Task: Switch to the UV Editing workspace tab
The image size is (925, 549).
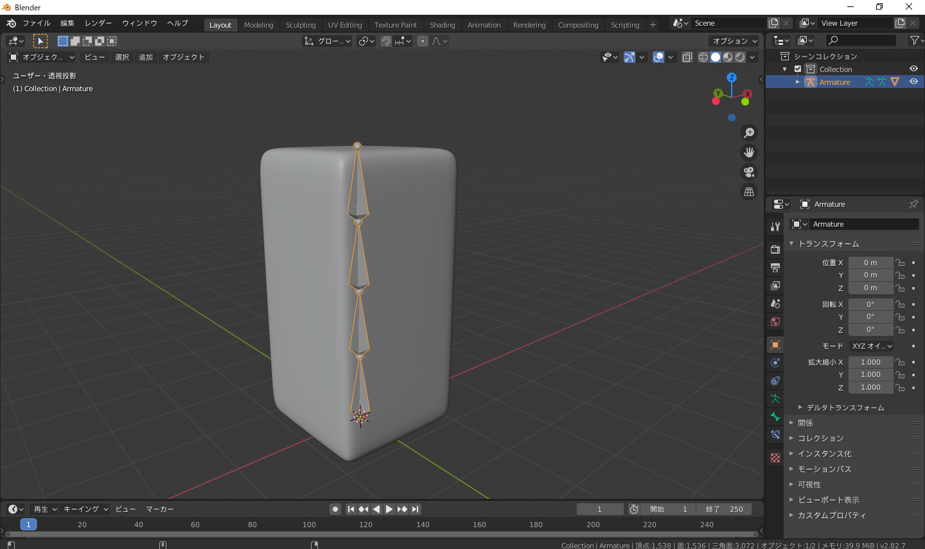Action: tap(345, 25)
